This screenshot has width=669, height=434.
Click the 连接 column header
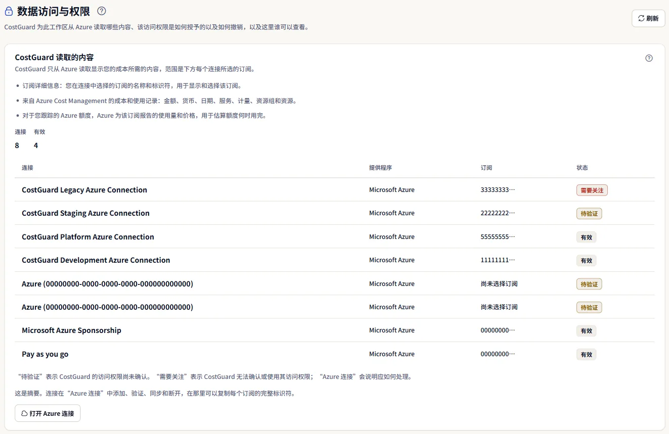(27, 168)
